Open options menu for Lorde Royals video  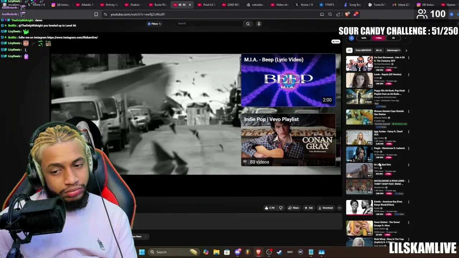(408, 75)
